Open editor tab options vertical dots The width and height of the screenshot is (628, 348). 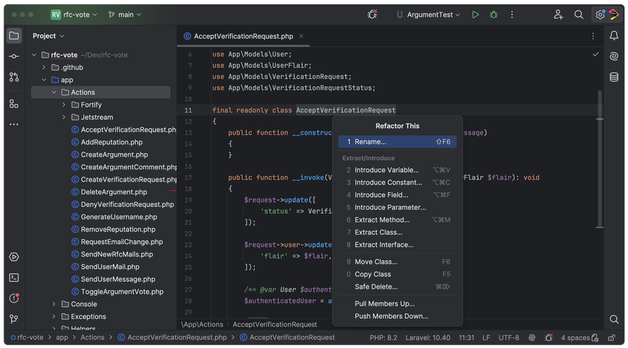point(593,36)
